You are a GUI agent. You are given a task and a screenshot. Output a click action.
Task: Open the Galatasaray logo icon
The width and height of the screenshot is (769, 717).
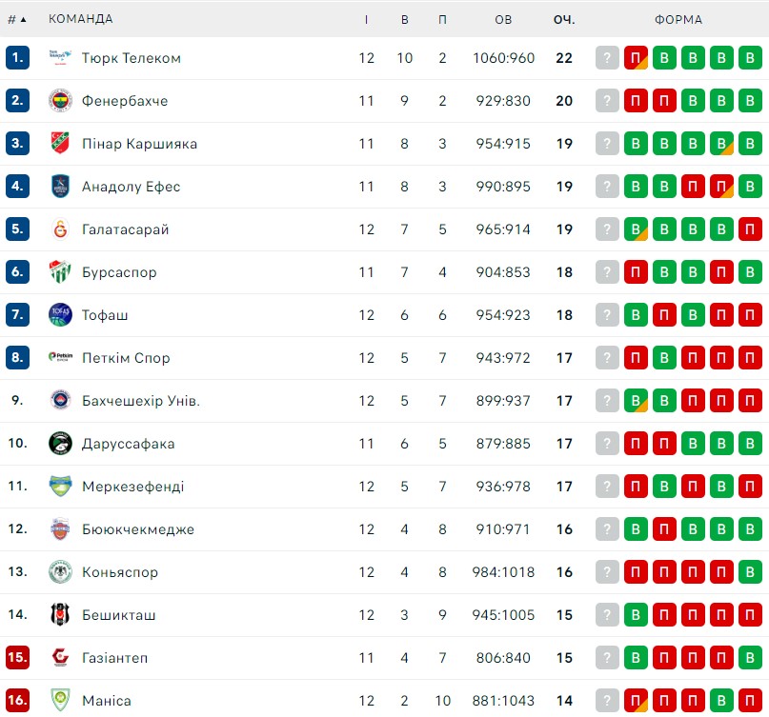pos(60,229)
